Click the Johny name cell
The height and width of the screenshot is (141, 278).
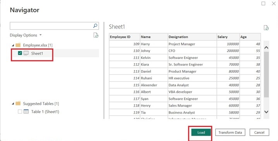tap(154, 51)
